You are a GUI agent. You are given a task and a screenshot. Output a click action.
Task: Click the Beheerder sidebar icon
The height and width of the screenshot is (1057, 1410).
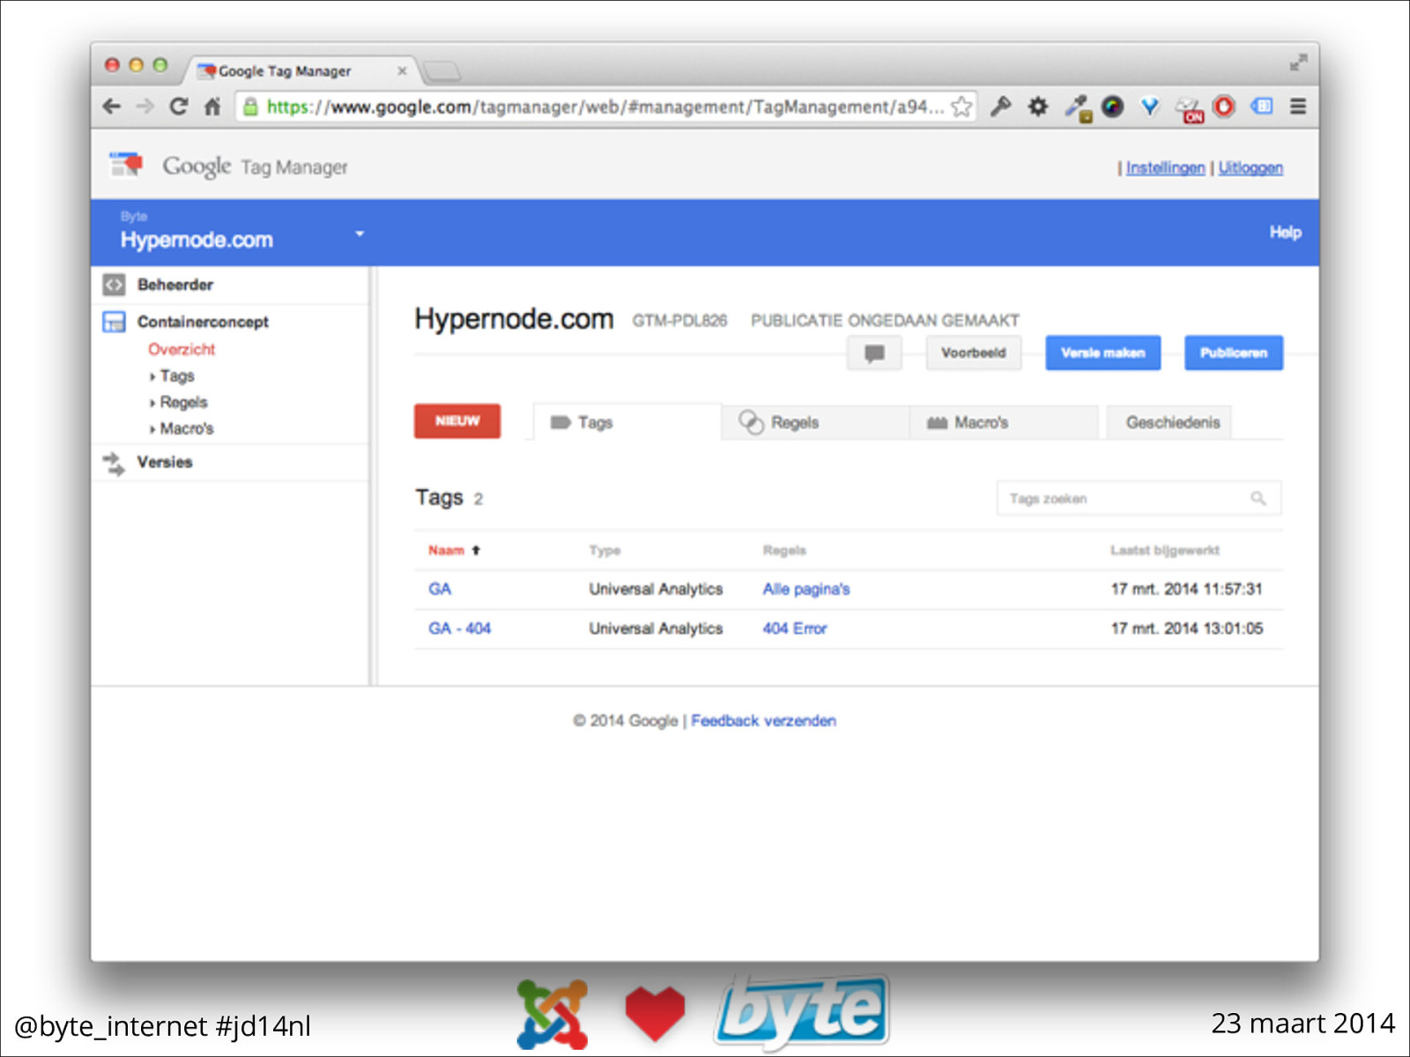[x=114, y=285]
